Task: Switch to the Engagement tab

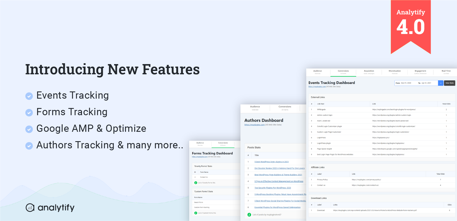Action: 420,72
